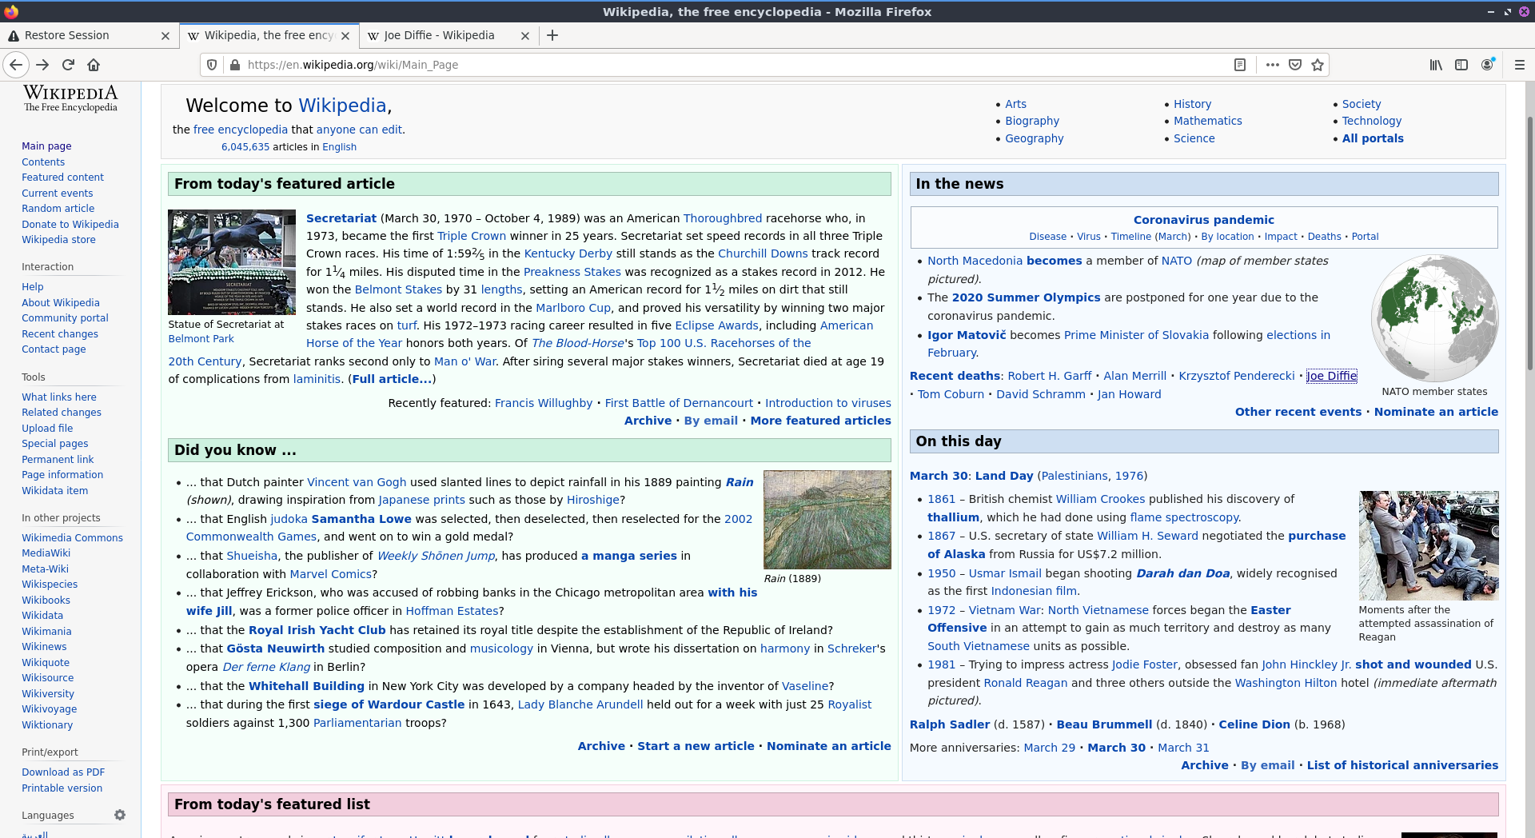1535x838 pixels.
Task: Click Random article in the sidebar
Action: [58, 209]
